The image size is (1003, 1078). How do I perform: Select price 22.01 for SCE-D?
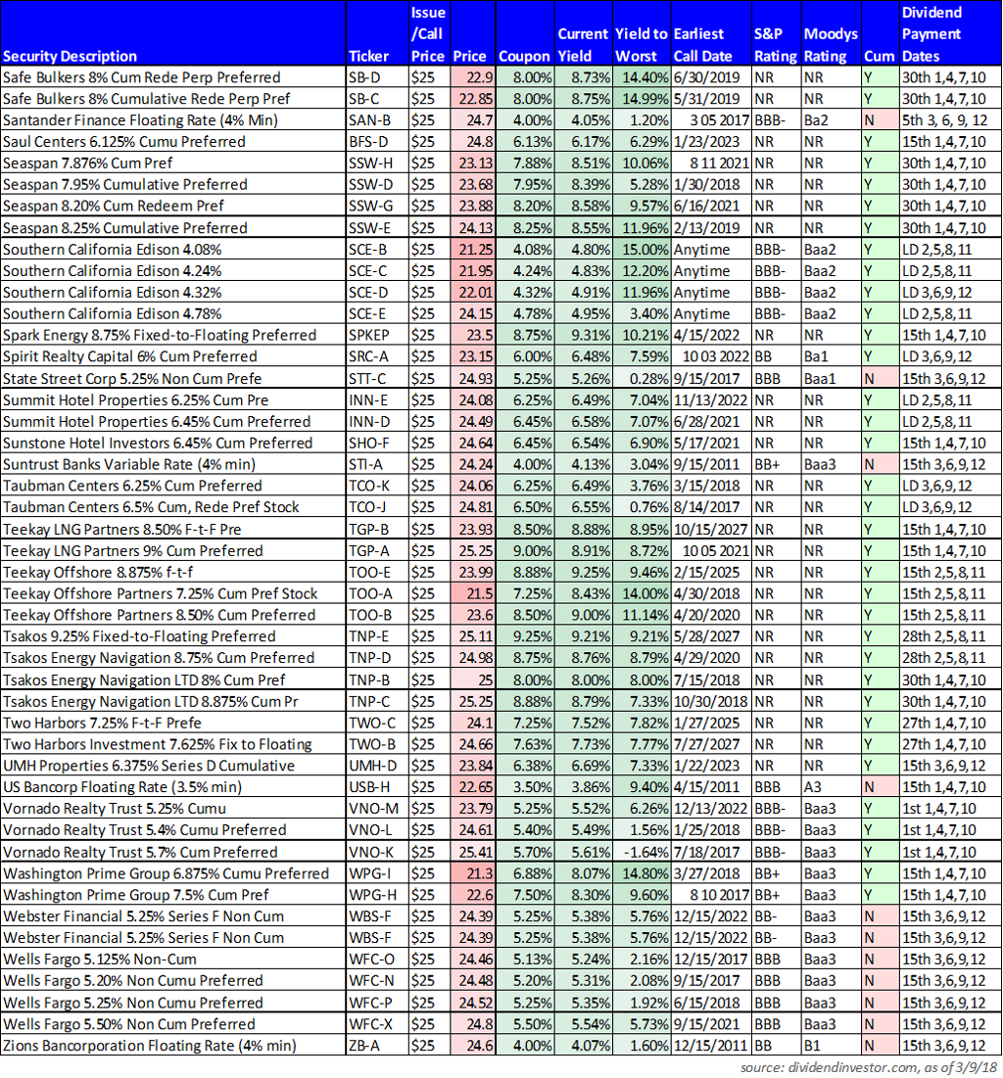(x=473, y=292)
